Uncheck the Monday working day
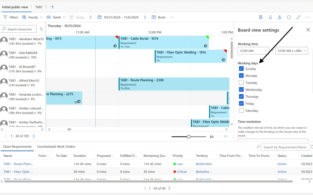Viewport: 313px width, 195px height. pyautogui.click(x=241, y=76)
